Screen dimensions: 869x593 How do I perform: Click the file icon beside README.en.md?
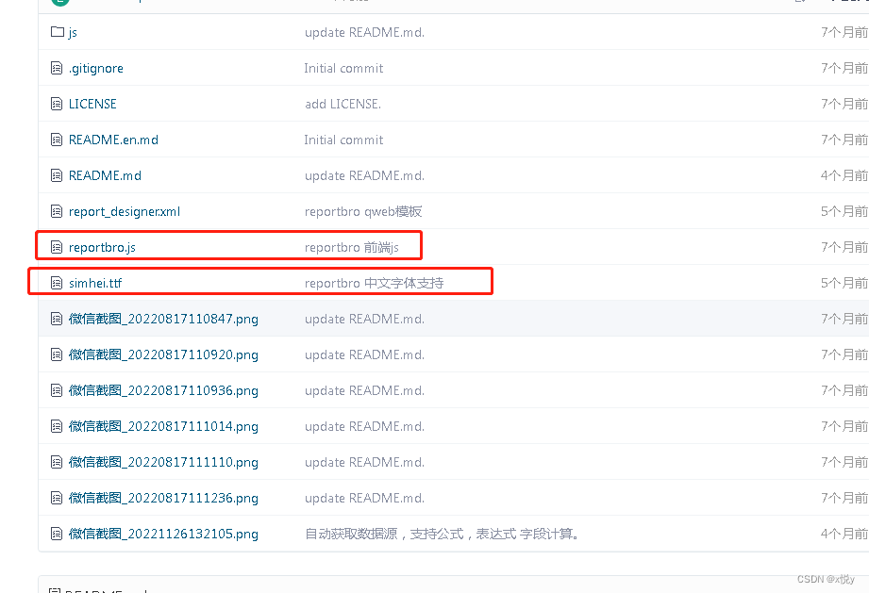tap(57, 140)
